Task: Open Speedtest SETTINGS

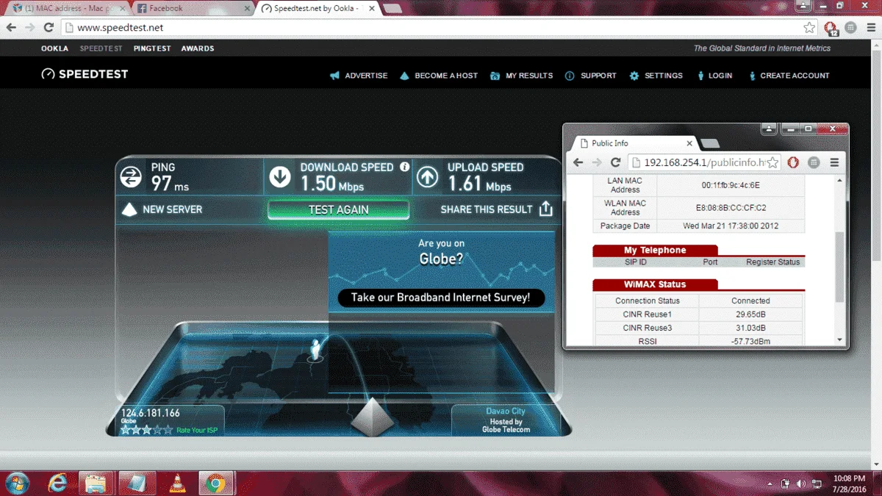Action: point(656,76)
